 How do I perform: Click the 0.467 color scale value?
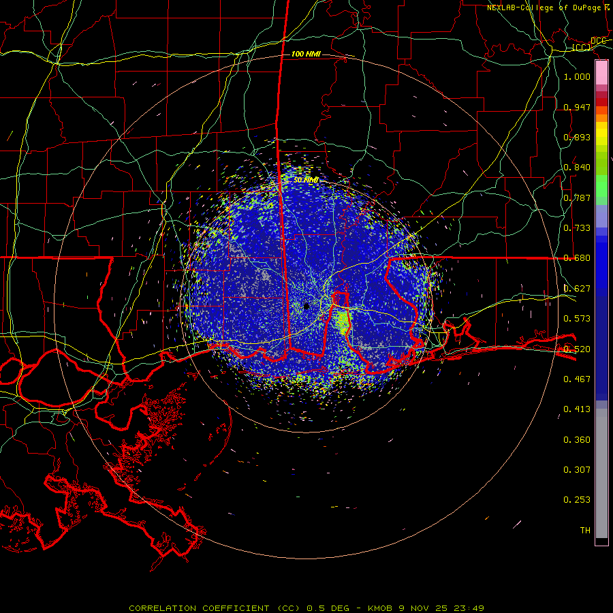coord(577,379)
